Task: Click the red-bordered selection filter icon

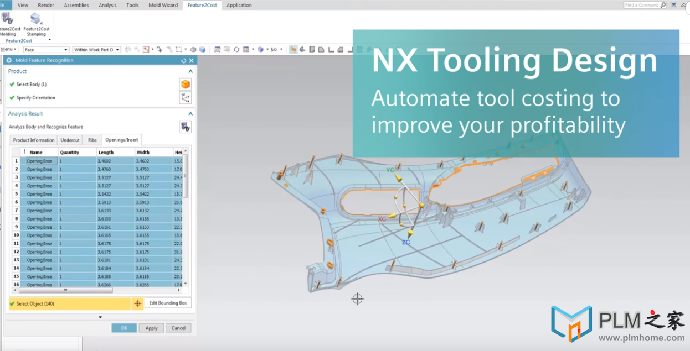Action: tap(146, 49)
